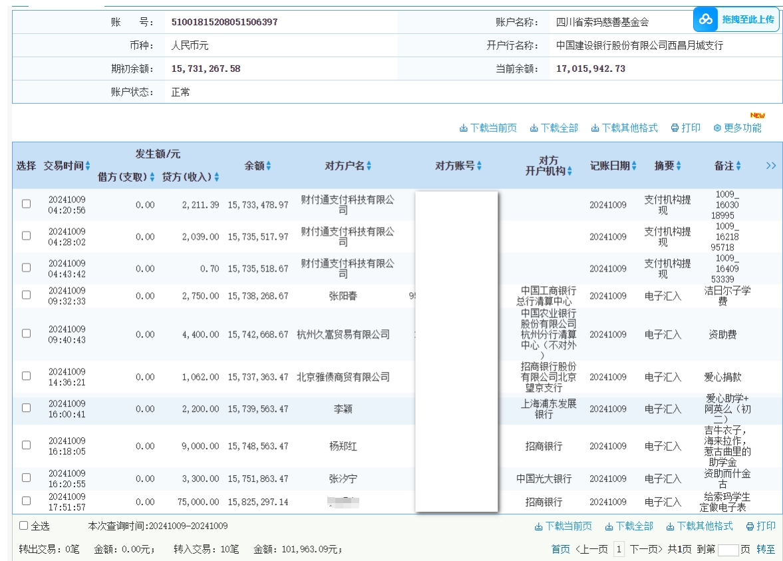Click bottom 下载全部 link
The image size is (783, 561).
coord(634,526)
